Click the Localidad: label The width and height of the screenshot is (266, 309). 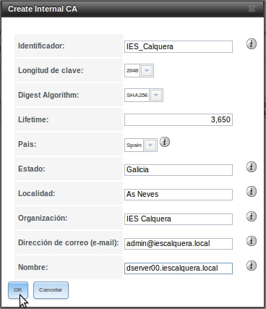coord(37,193)
